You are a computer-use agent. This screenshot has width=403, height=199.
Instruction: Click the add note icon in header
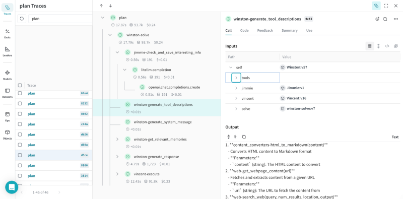point(385,19)
